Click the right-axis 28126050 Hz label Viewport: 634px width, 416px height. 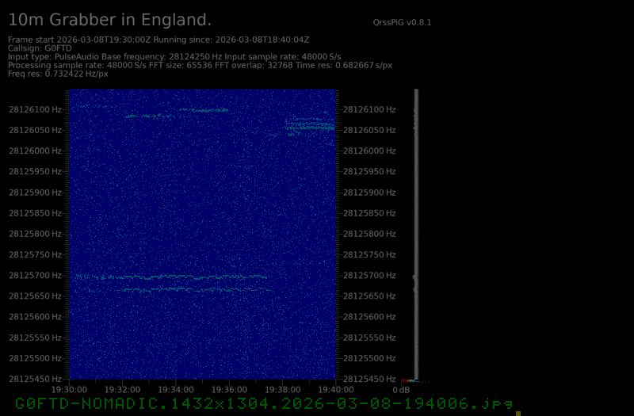369,130
